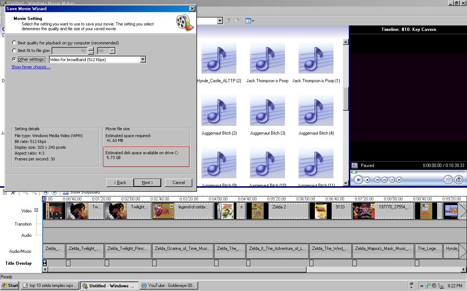467x291 pixels.
Task: Open the MB file size unit dropdown
Action: tap(112, 51)
